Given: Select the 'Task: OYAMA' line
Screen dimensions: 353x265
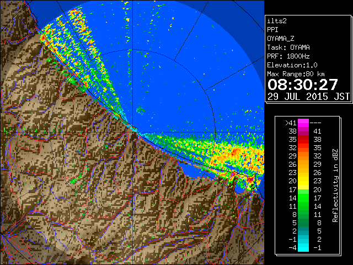Looking at the screenshot, I should pyautogui.click(x=288, y=47).
